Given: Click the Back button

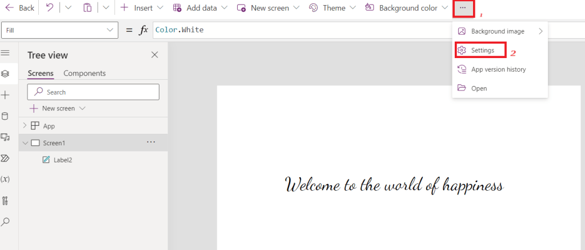Looking at the screenshot, I should pos(20,8).
